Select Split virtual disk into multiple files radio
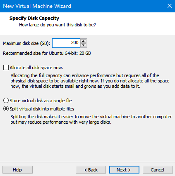Screen dimensions: 175x176 tap(6, 109)
